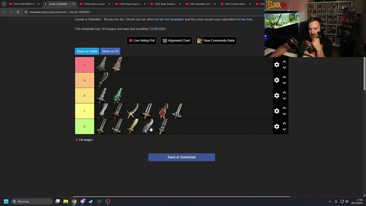Select last sword image in D tier
The width and height of the screenshot is (366, 206).
pyautogui.click(x=163, y=126)
